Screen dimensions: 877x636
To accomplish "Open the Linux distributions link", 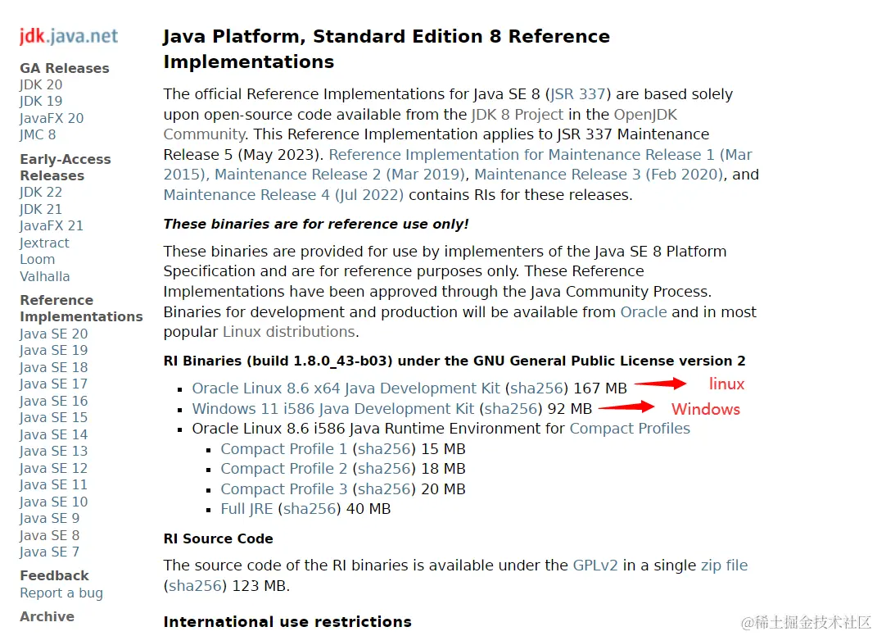I will [289, 332].
